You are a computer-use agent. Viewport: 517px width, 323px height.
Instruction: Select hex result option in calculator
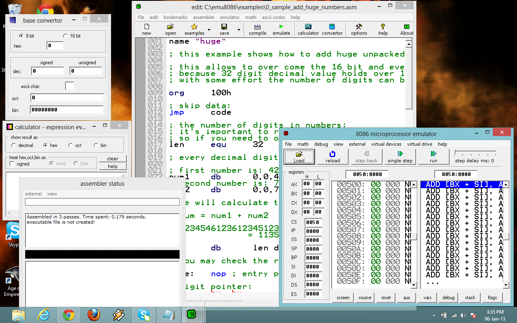coord(45,145)
